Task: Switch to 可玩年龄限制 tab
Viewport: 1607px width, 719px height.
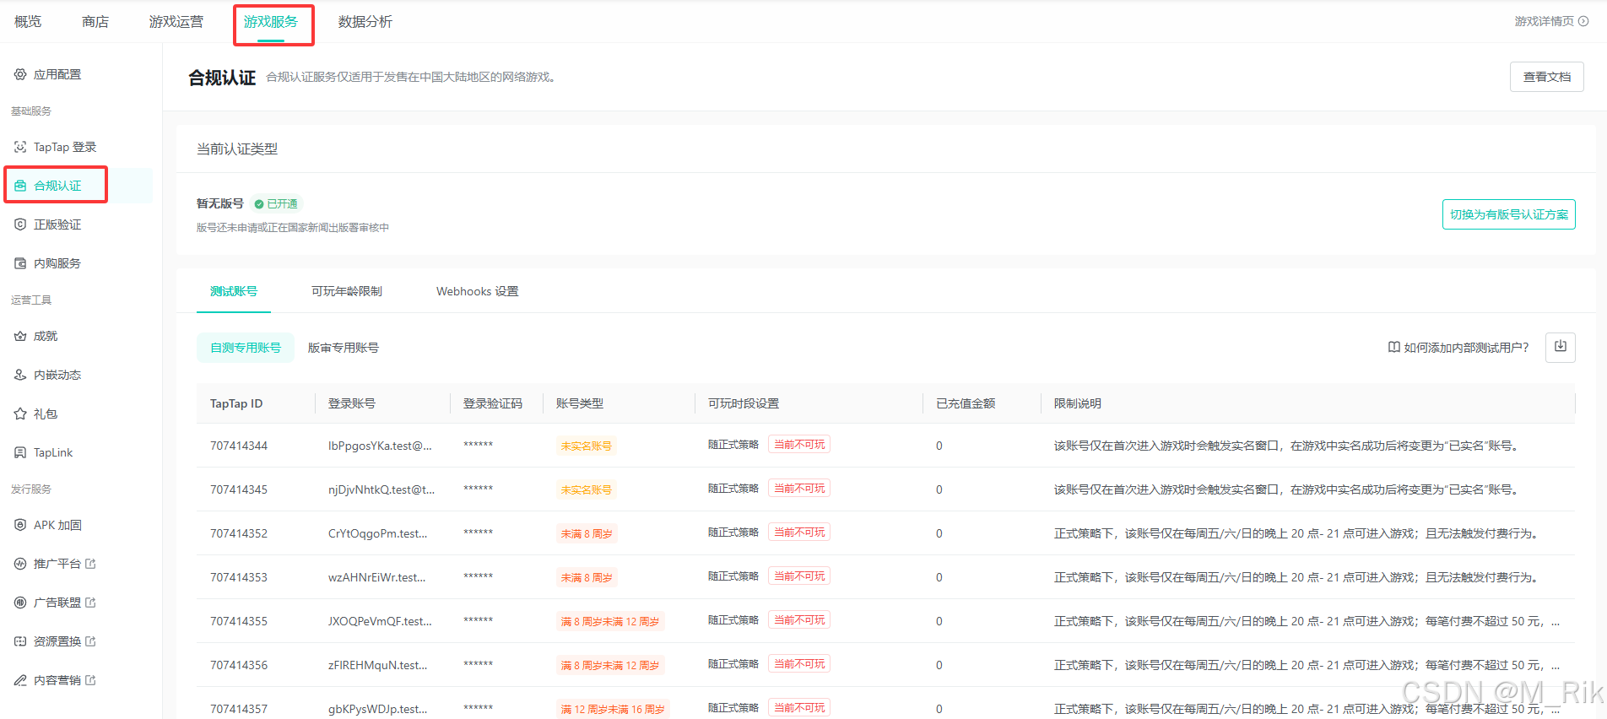Action: pyautogui.click(x=347, y=291)
